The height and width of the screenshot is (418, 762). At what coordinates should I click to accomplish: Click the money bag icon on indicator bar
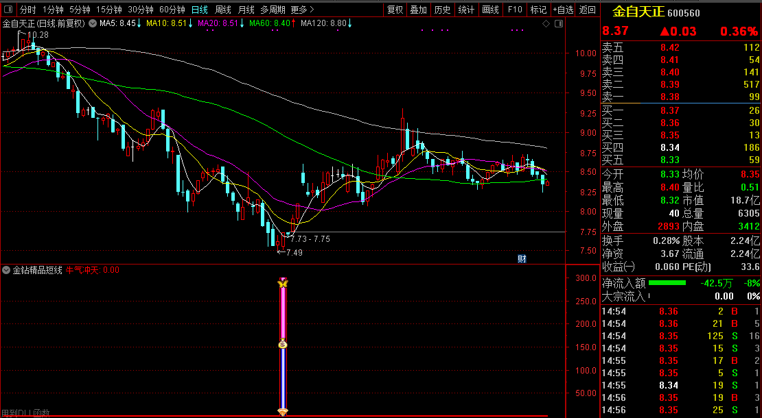[x=282, y=345]
